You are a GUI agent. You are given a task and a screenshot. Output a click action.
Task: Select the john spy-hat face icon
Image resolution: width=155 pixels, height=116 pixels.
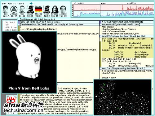click(x=46, y=9)
